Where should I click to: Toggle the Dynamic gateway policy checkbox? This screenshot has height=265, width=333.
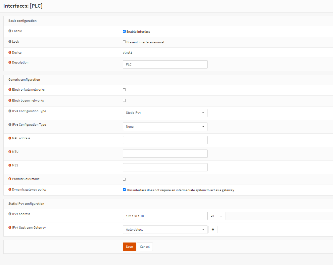124,190
